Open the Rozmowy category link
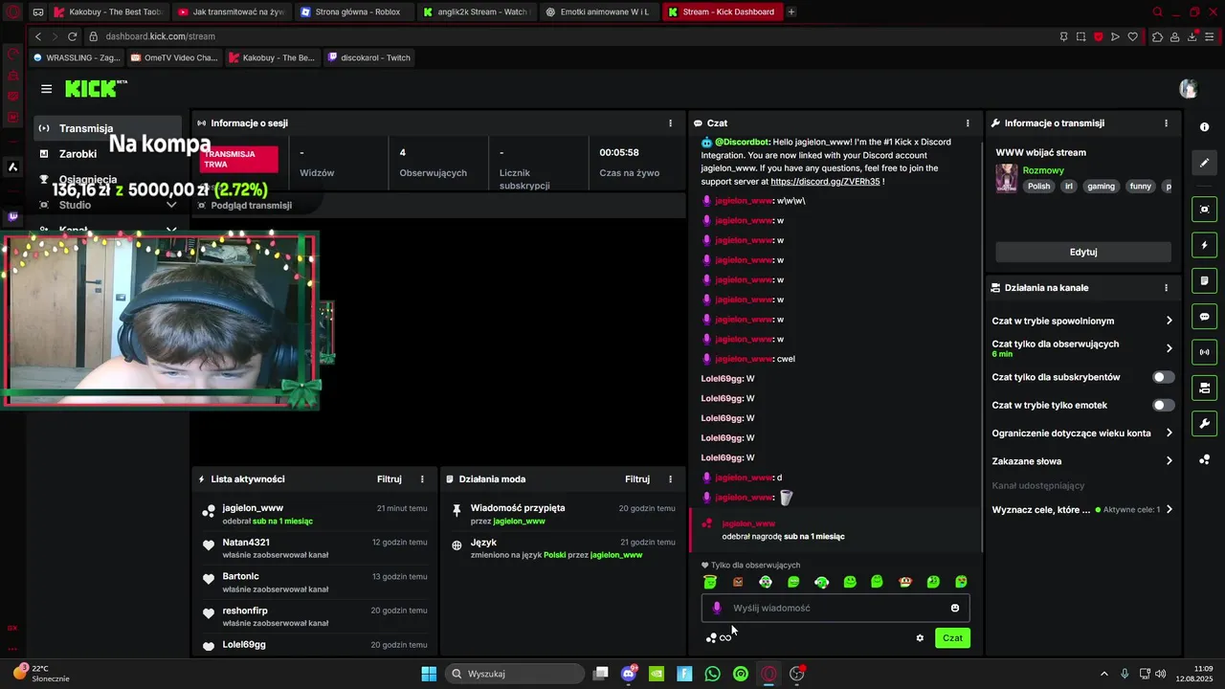 click(x=1043, y=170)
